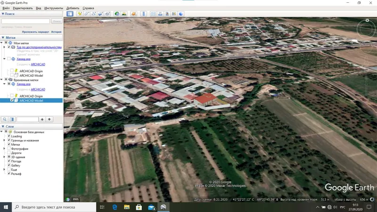Collapse the Мои метки tree node
The width and height of the screenshot is (377, 212).
[1, 43]
